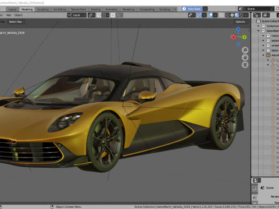The width and height of the screenshot is (279, 209).
Task: Open the Options dropdown in viewport
Action: click(x=241, y=21)
